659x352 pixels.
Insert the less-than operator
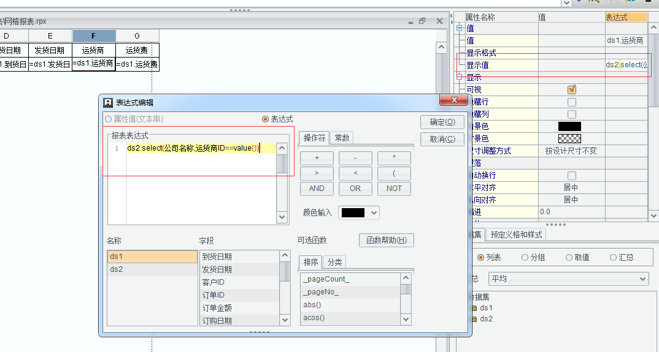coord(355,173)
